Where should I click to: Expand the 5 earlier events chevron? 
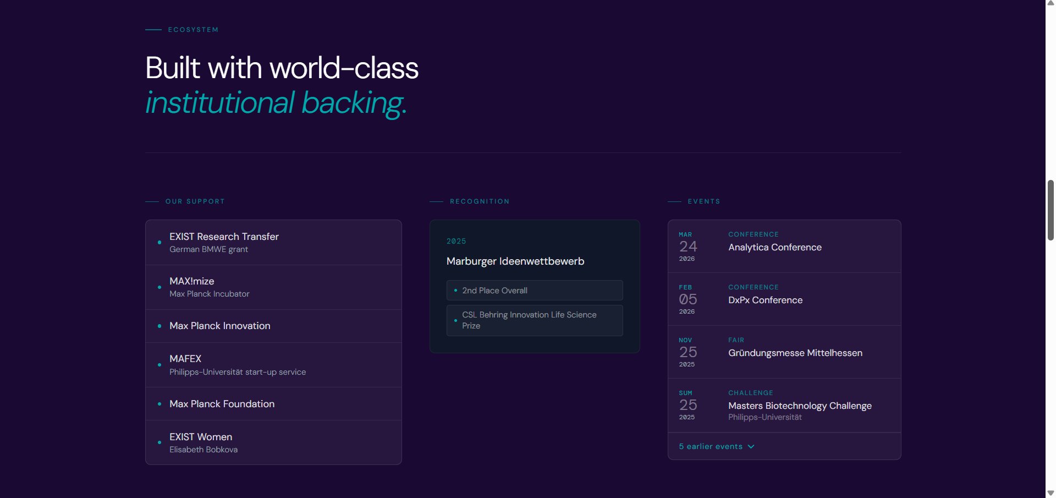coord(751,446)
